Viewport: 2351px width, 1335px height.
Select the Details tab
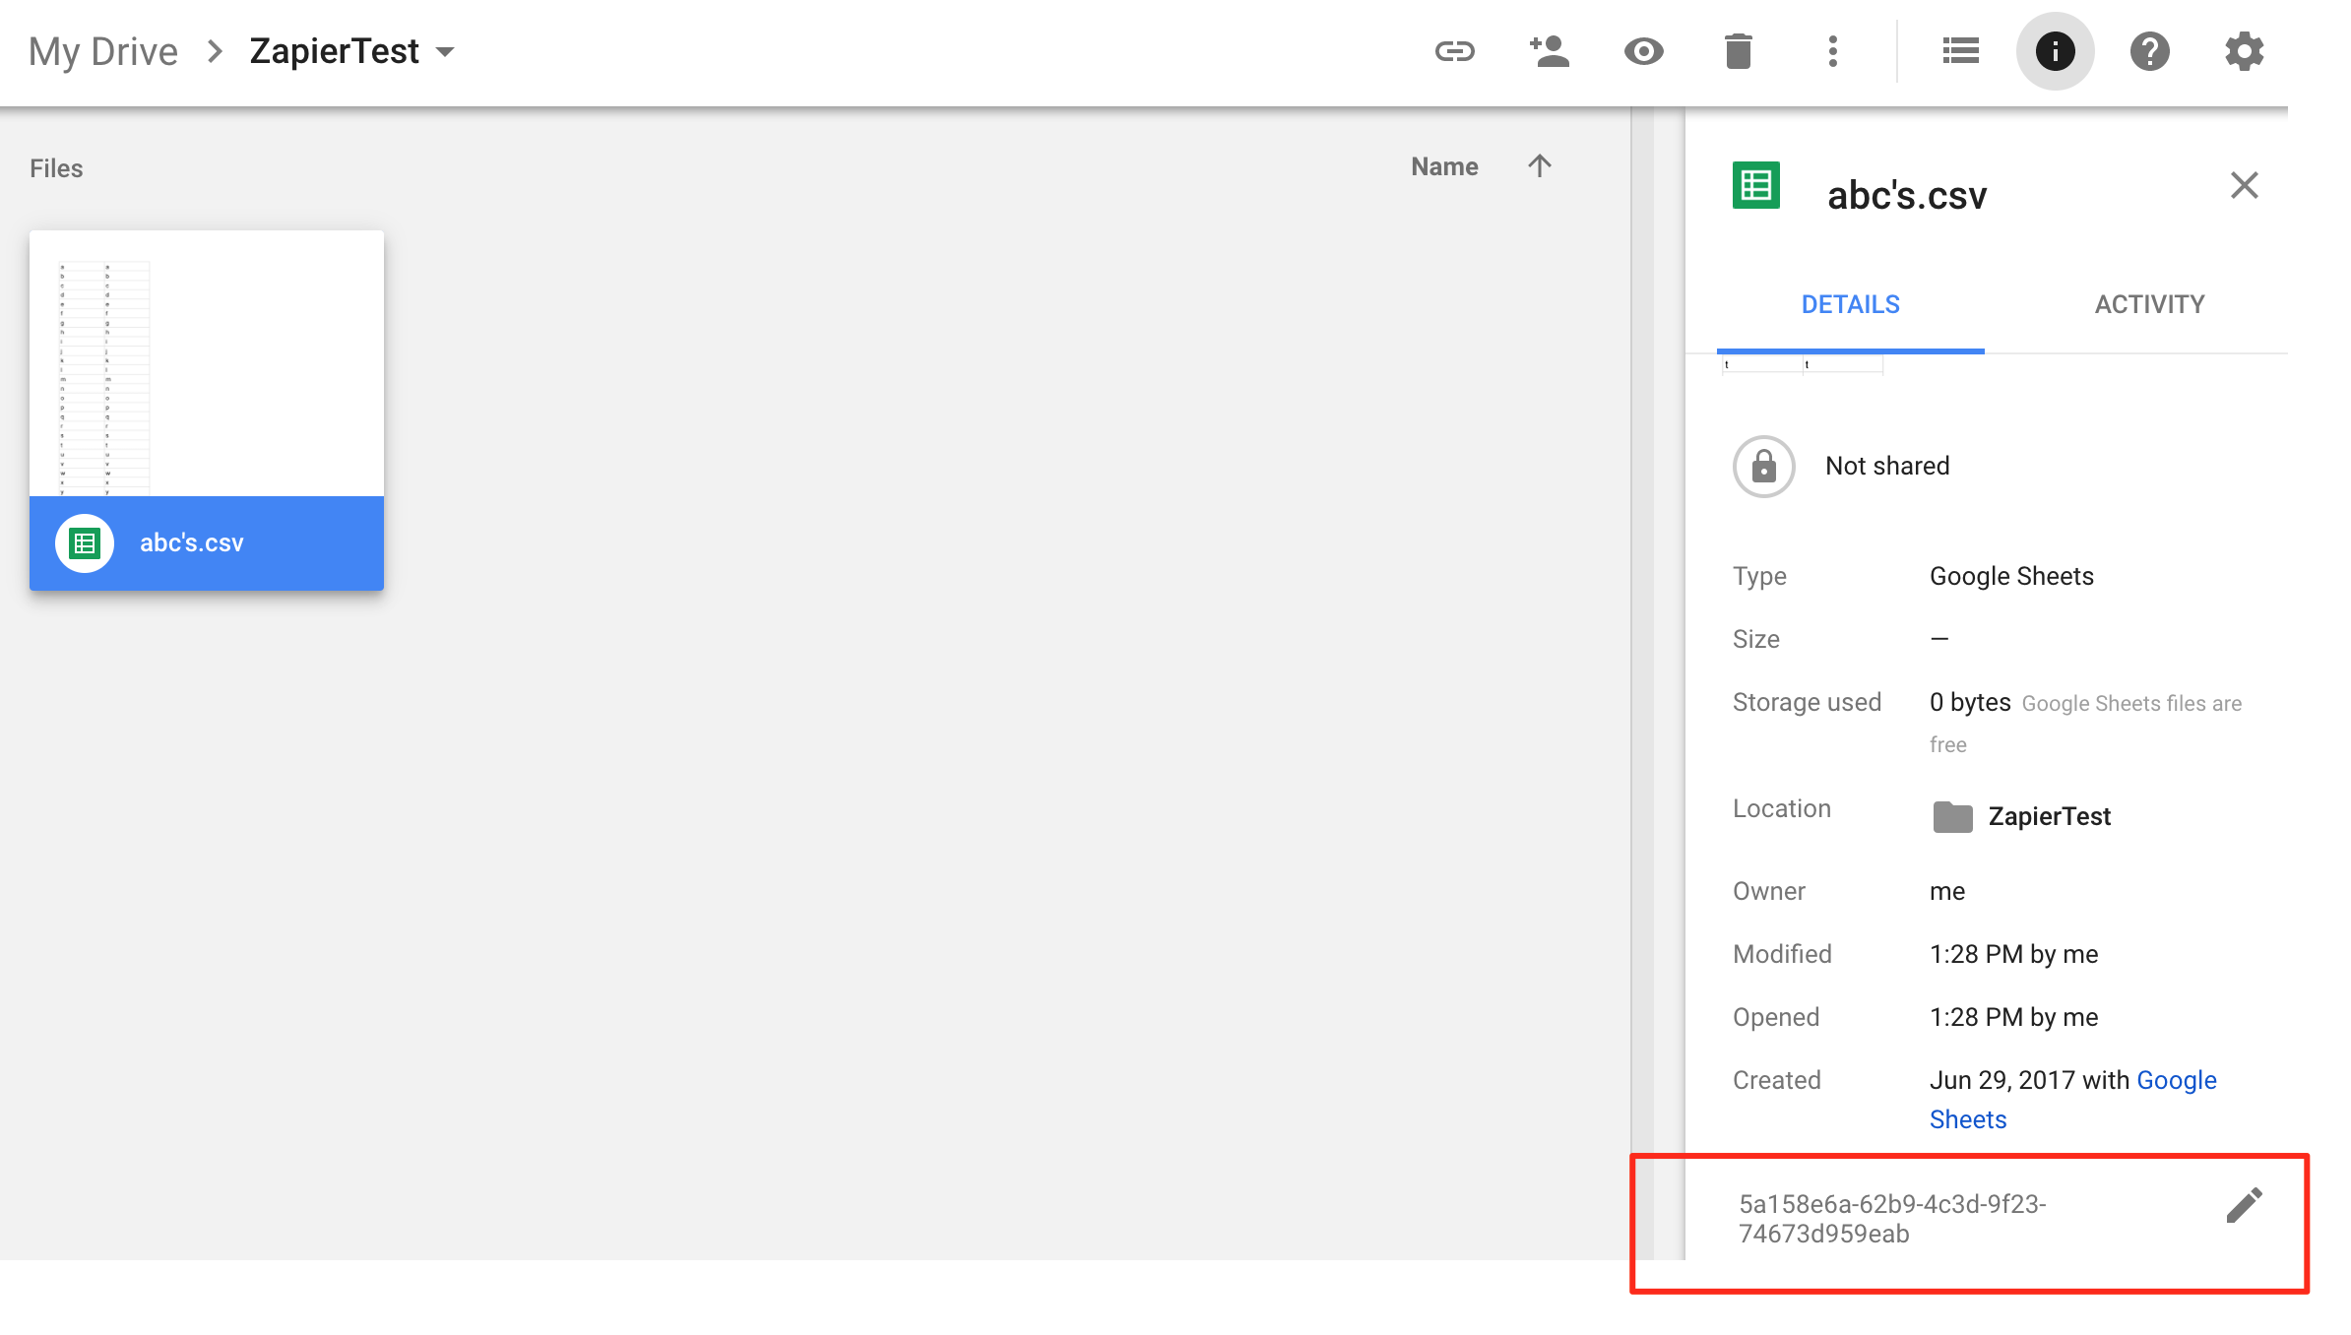tap(1850, 304)
